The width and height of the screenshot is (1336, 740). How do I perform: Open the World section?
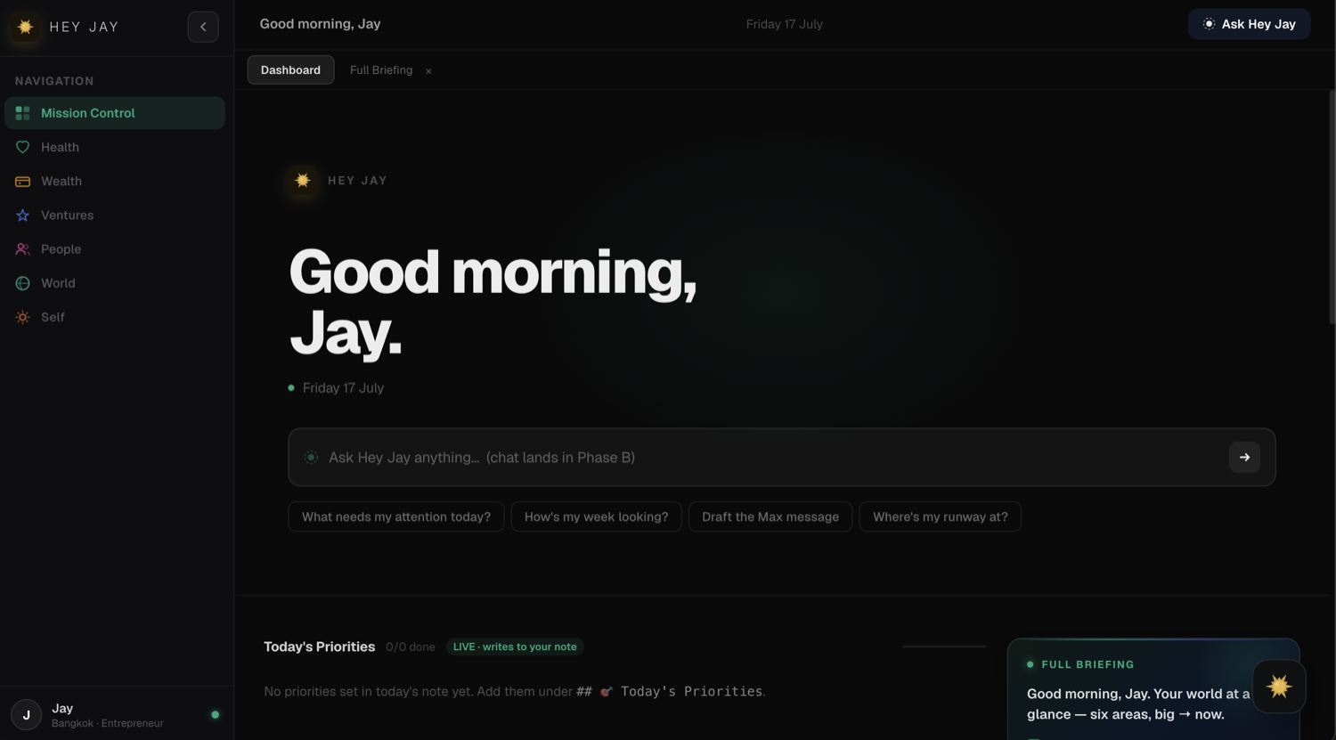(115, 283)
